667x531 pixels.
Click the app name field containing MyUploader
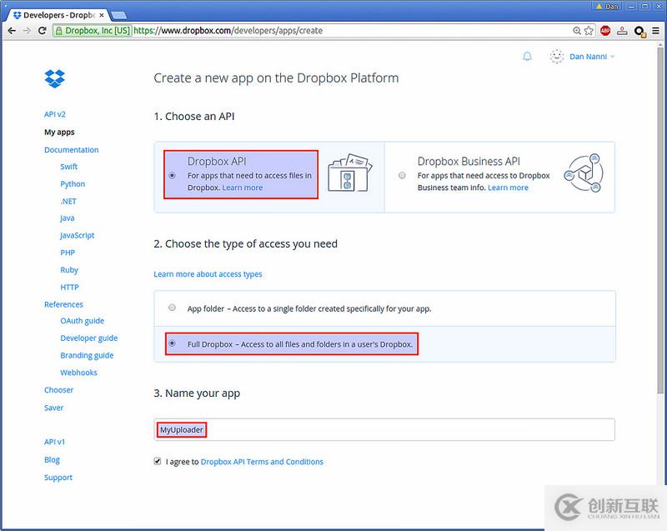pyautogui.click(x=384, y=430)
